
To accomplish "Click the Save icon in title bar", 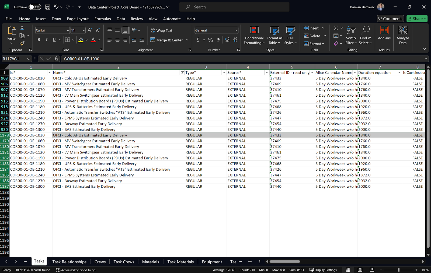I will [47, 7].
